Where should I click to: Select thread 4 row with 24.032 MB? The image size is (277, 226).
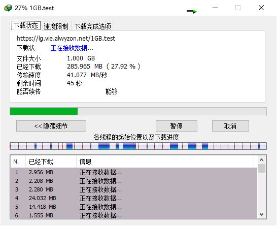[x=133, y=198]
